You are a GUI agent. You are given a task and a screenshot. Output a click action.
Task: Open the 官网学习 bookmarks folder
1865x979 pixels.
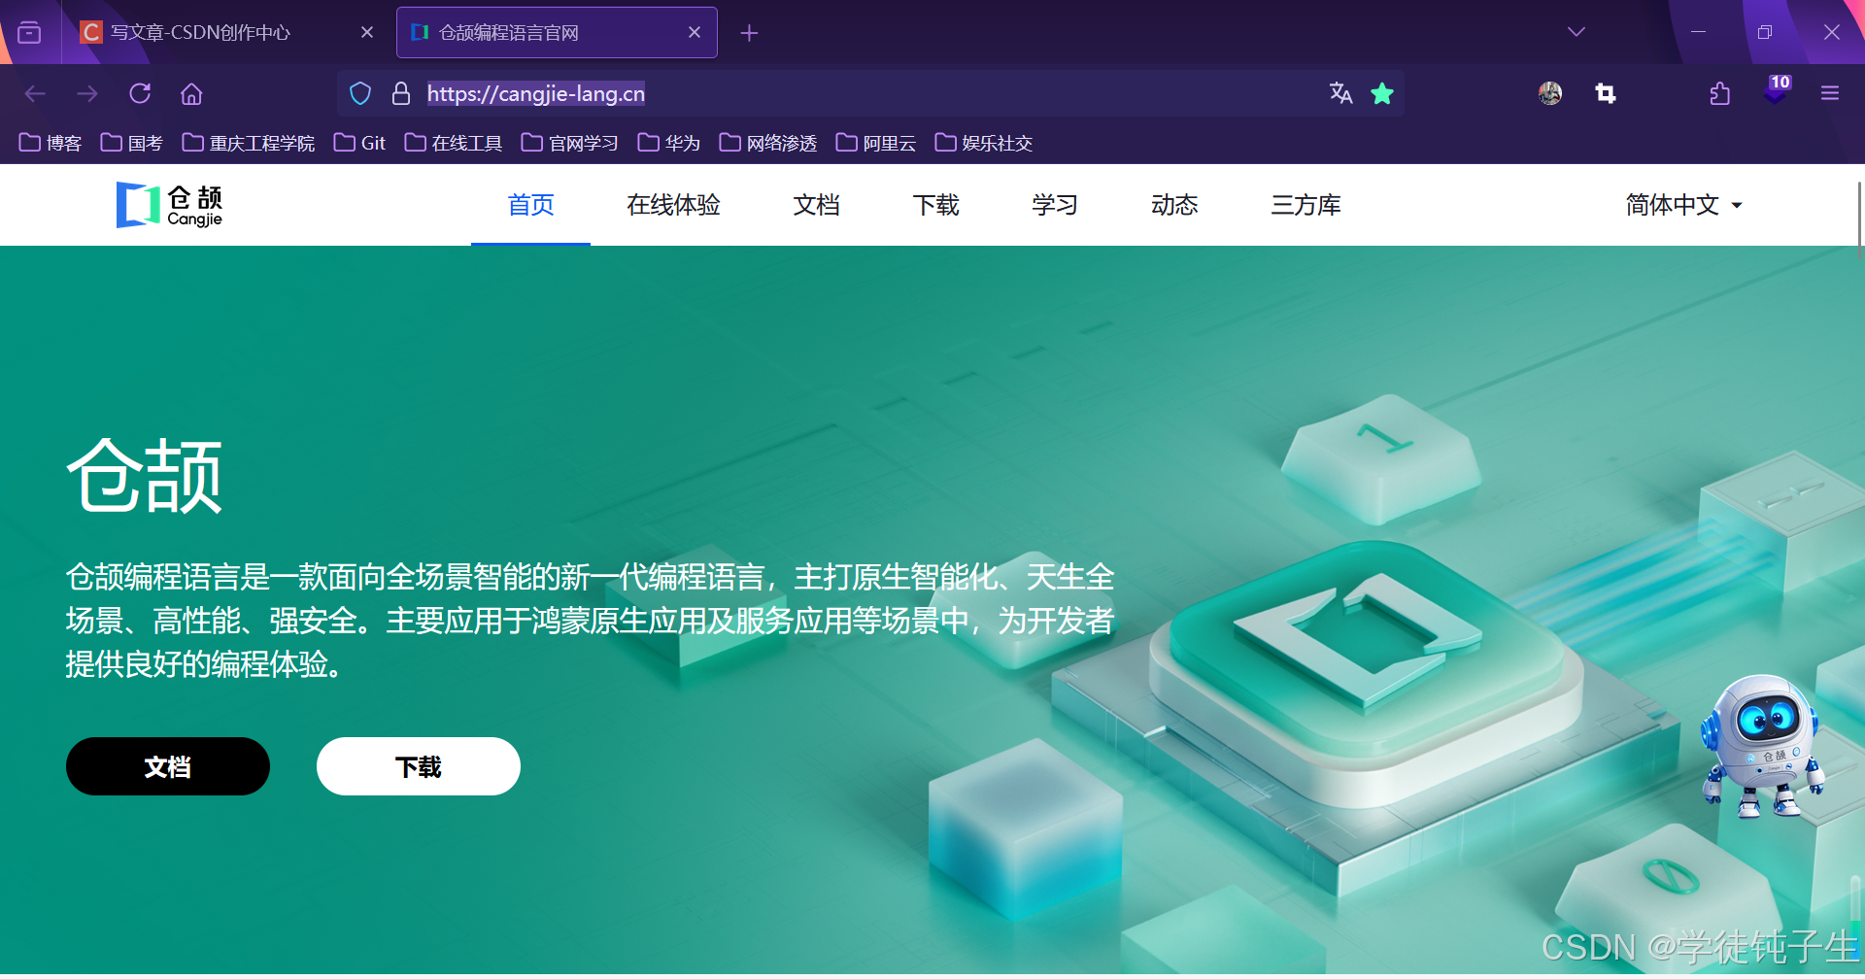click(570, 143)
